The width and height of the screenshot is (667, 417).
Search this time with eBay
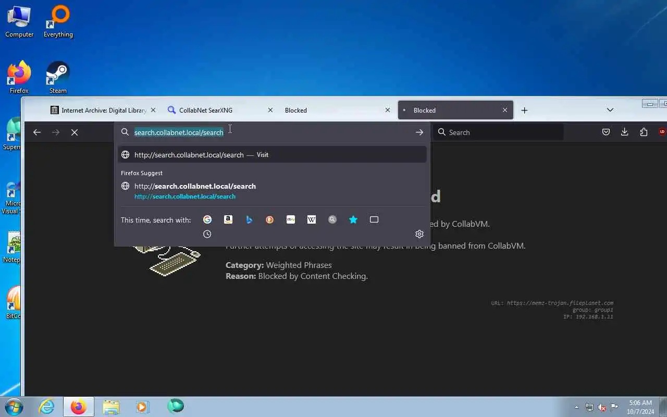[291, 219]
